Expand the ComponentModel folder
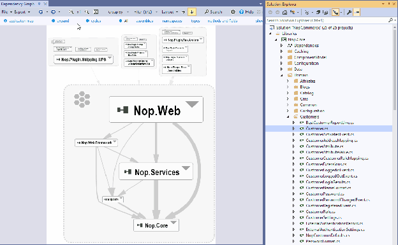Image resolution: width=398 pixels, height=245 pixels. click(281, 57)
